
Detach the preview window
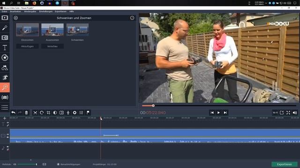(x=282, y=112)
